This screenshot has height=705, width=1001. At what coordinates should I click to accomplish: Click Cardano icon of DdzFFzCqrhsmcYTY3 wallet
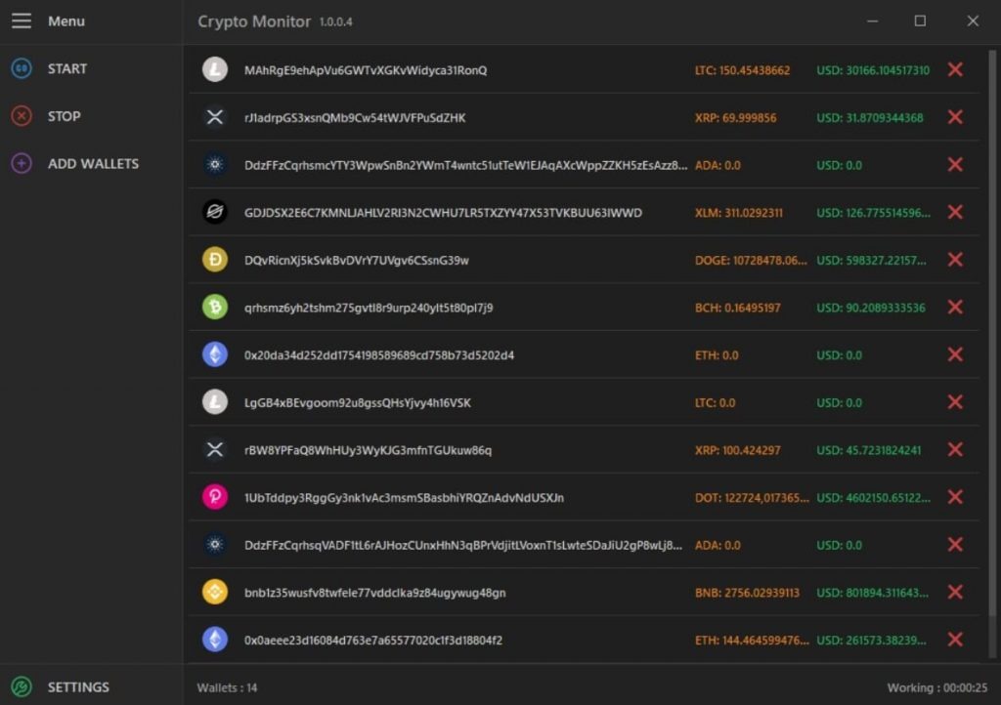click(x=215, y=164)
